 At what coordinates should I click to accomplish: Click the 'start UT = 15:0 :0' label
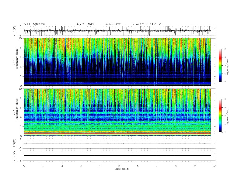(x=147, y=24)
